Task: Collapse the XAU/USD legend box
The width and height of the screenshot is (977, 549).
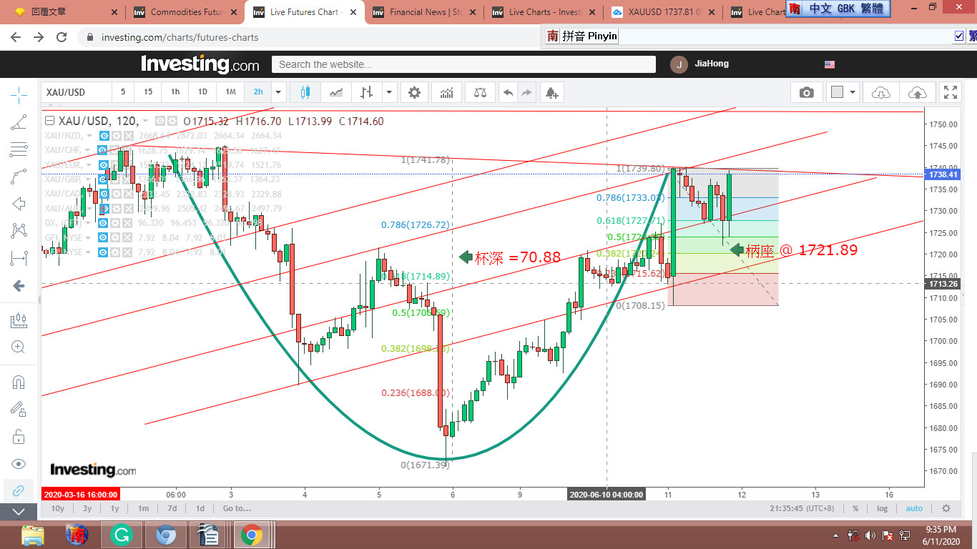Action: [x=49, y=121]
